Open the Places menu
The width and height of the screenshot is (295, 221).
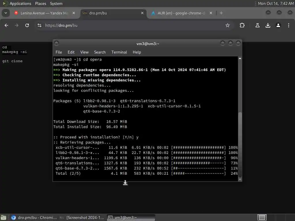pos(40,3)
